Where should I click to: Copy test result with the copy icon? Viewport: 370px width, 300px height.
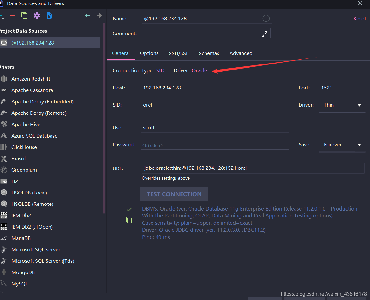click(129, 220)
